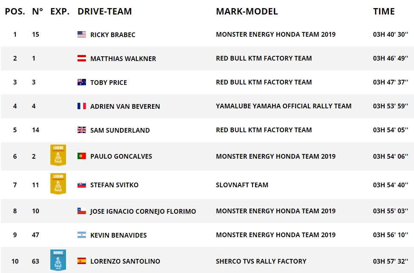Image resolution: width=414 pixels, height=273 pixels.
Task: Click the Australian flag beside Toby Price
Action: coord(82,82)
